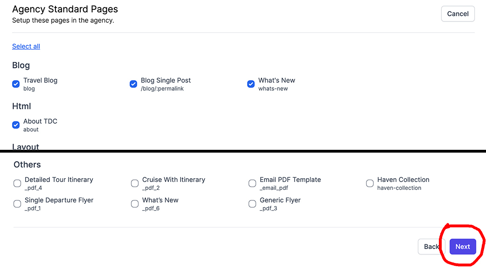Enable Cruise With Itinerary checkbox
The width and height of the screenshot is (486, 268).
pos(135,183)
